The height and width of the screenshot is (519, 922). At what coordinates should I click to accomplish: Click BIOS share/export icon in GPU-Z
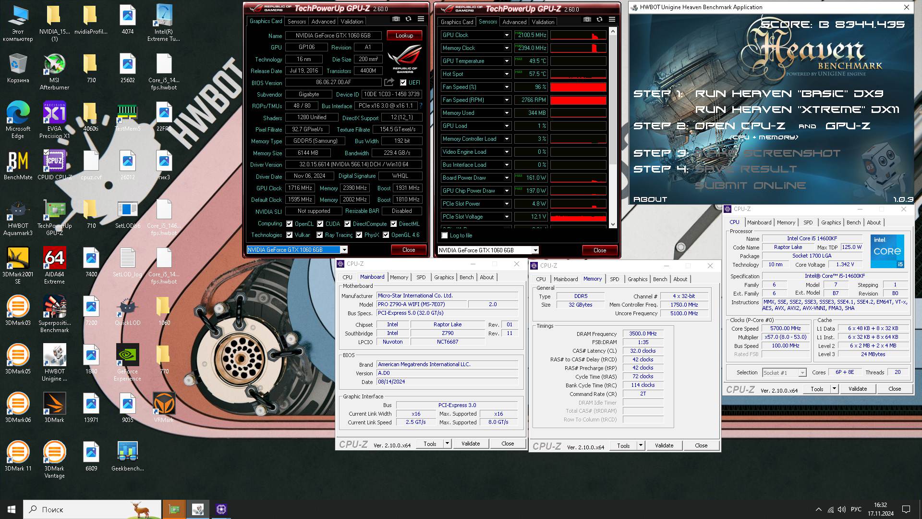389,82
